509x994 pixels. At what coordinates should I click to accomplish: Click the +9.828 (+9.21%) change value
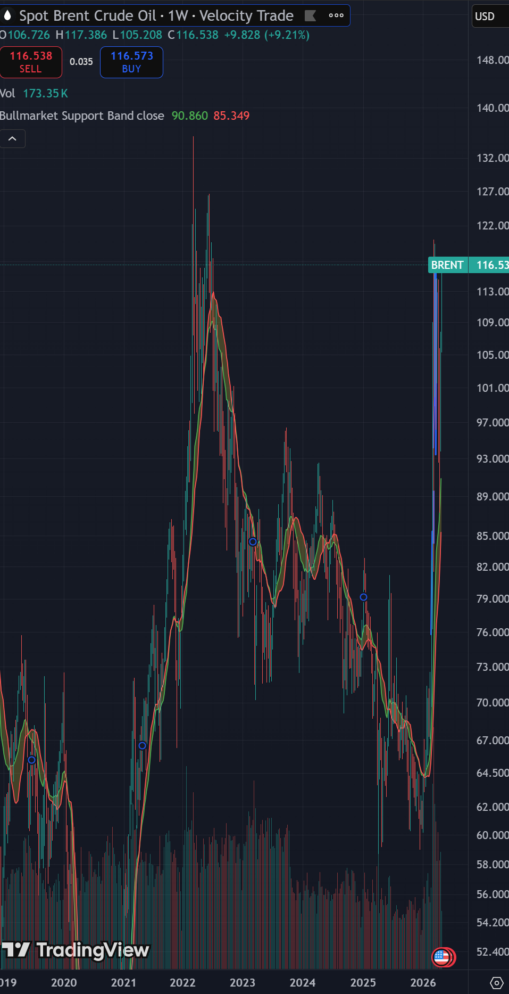[267, 35]
